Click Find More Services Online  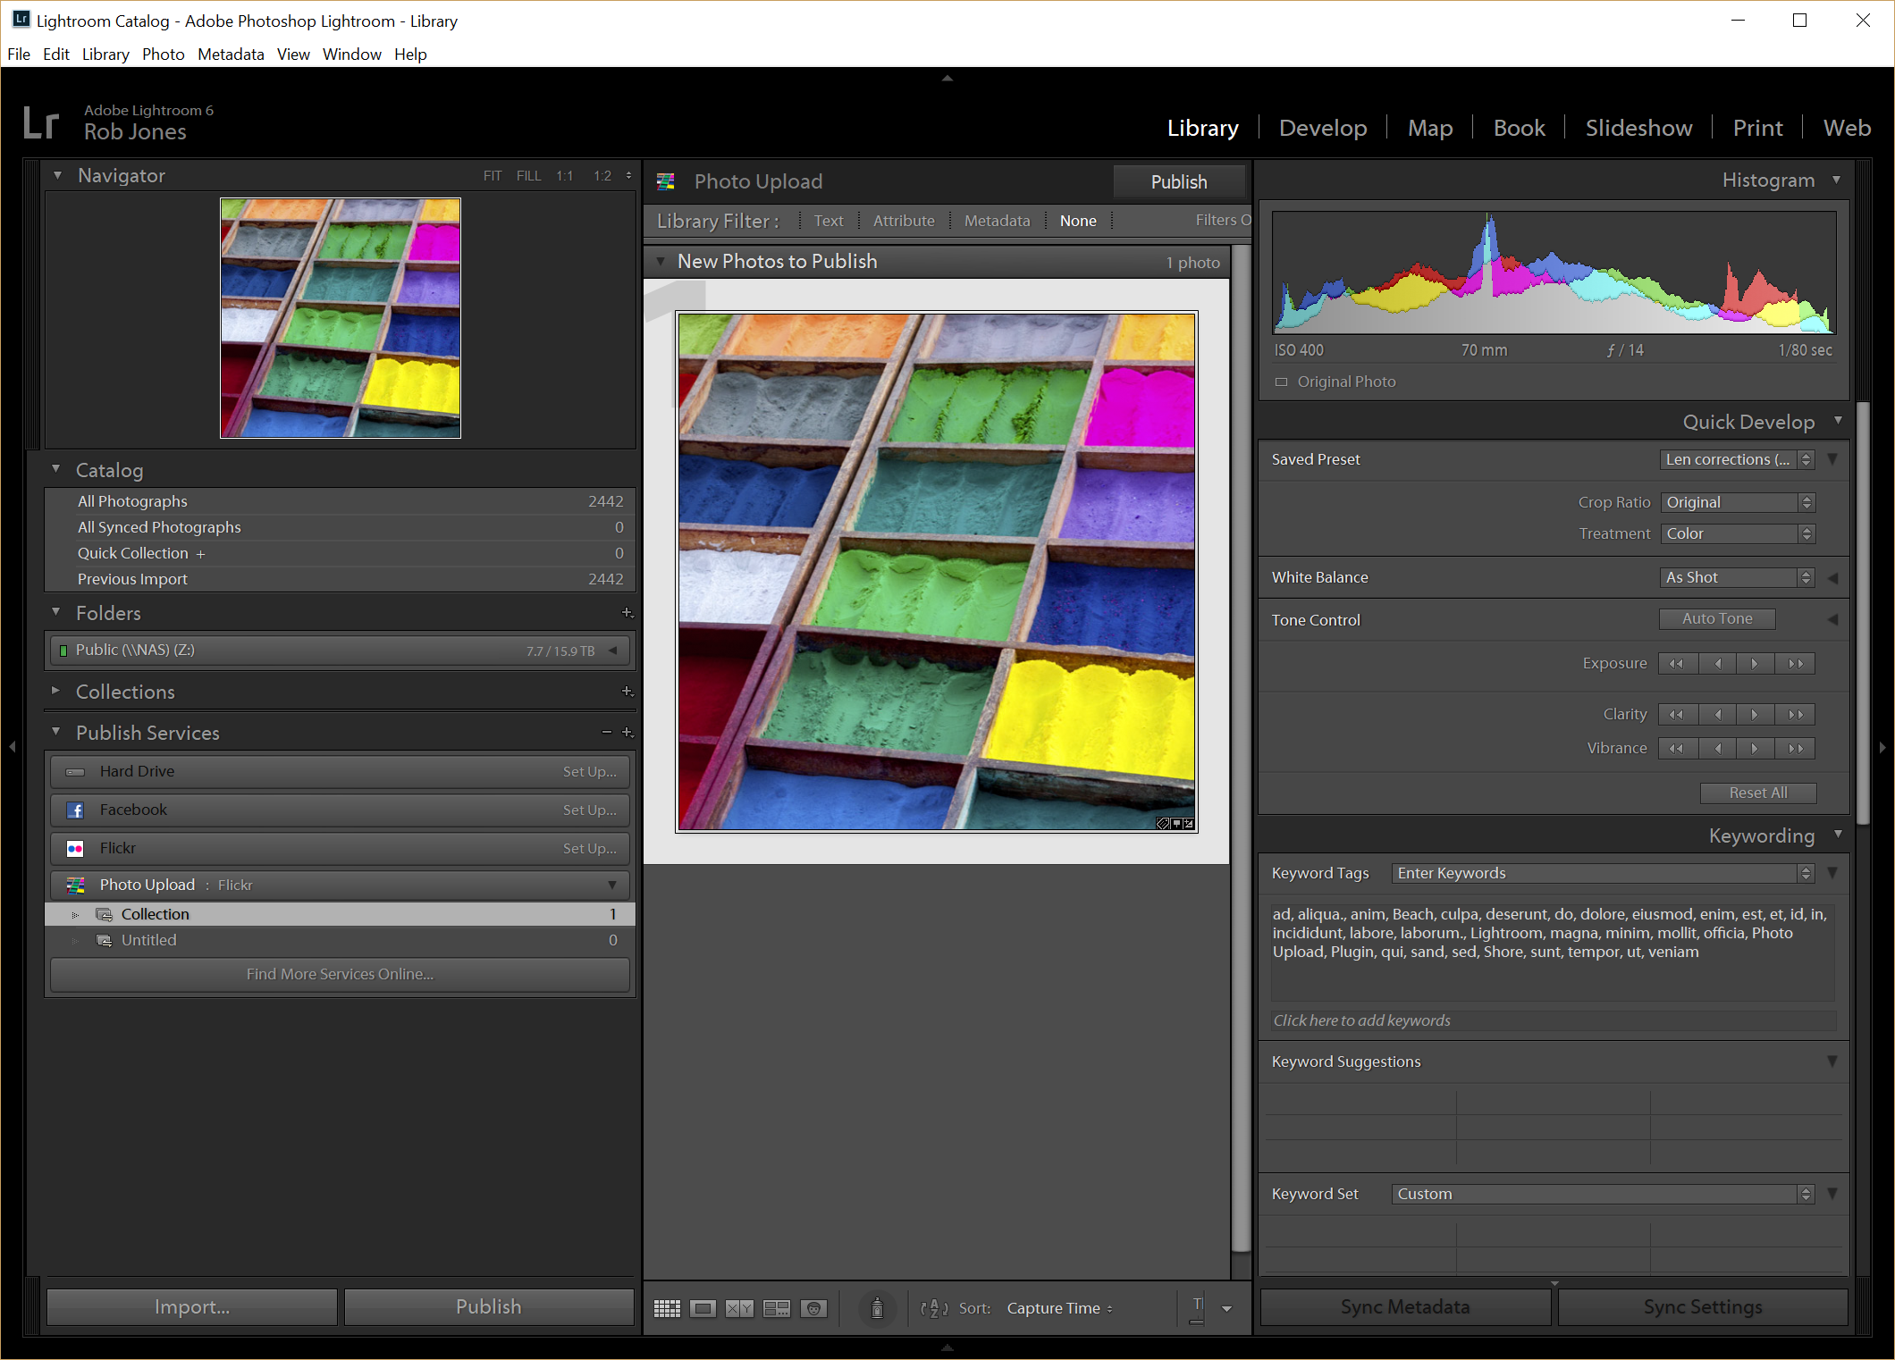click(340, 974)
